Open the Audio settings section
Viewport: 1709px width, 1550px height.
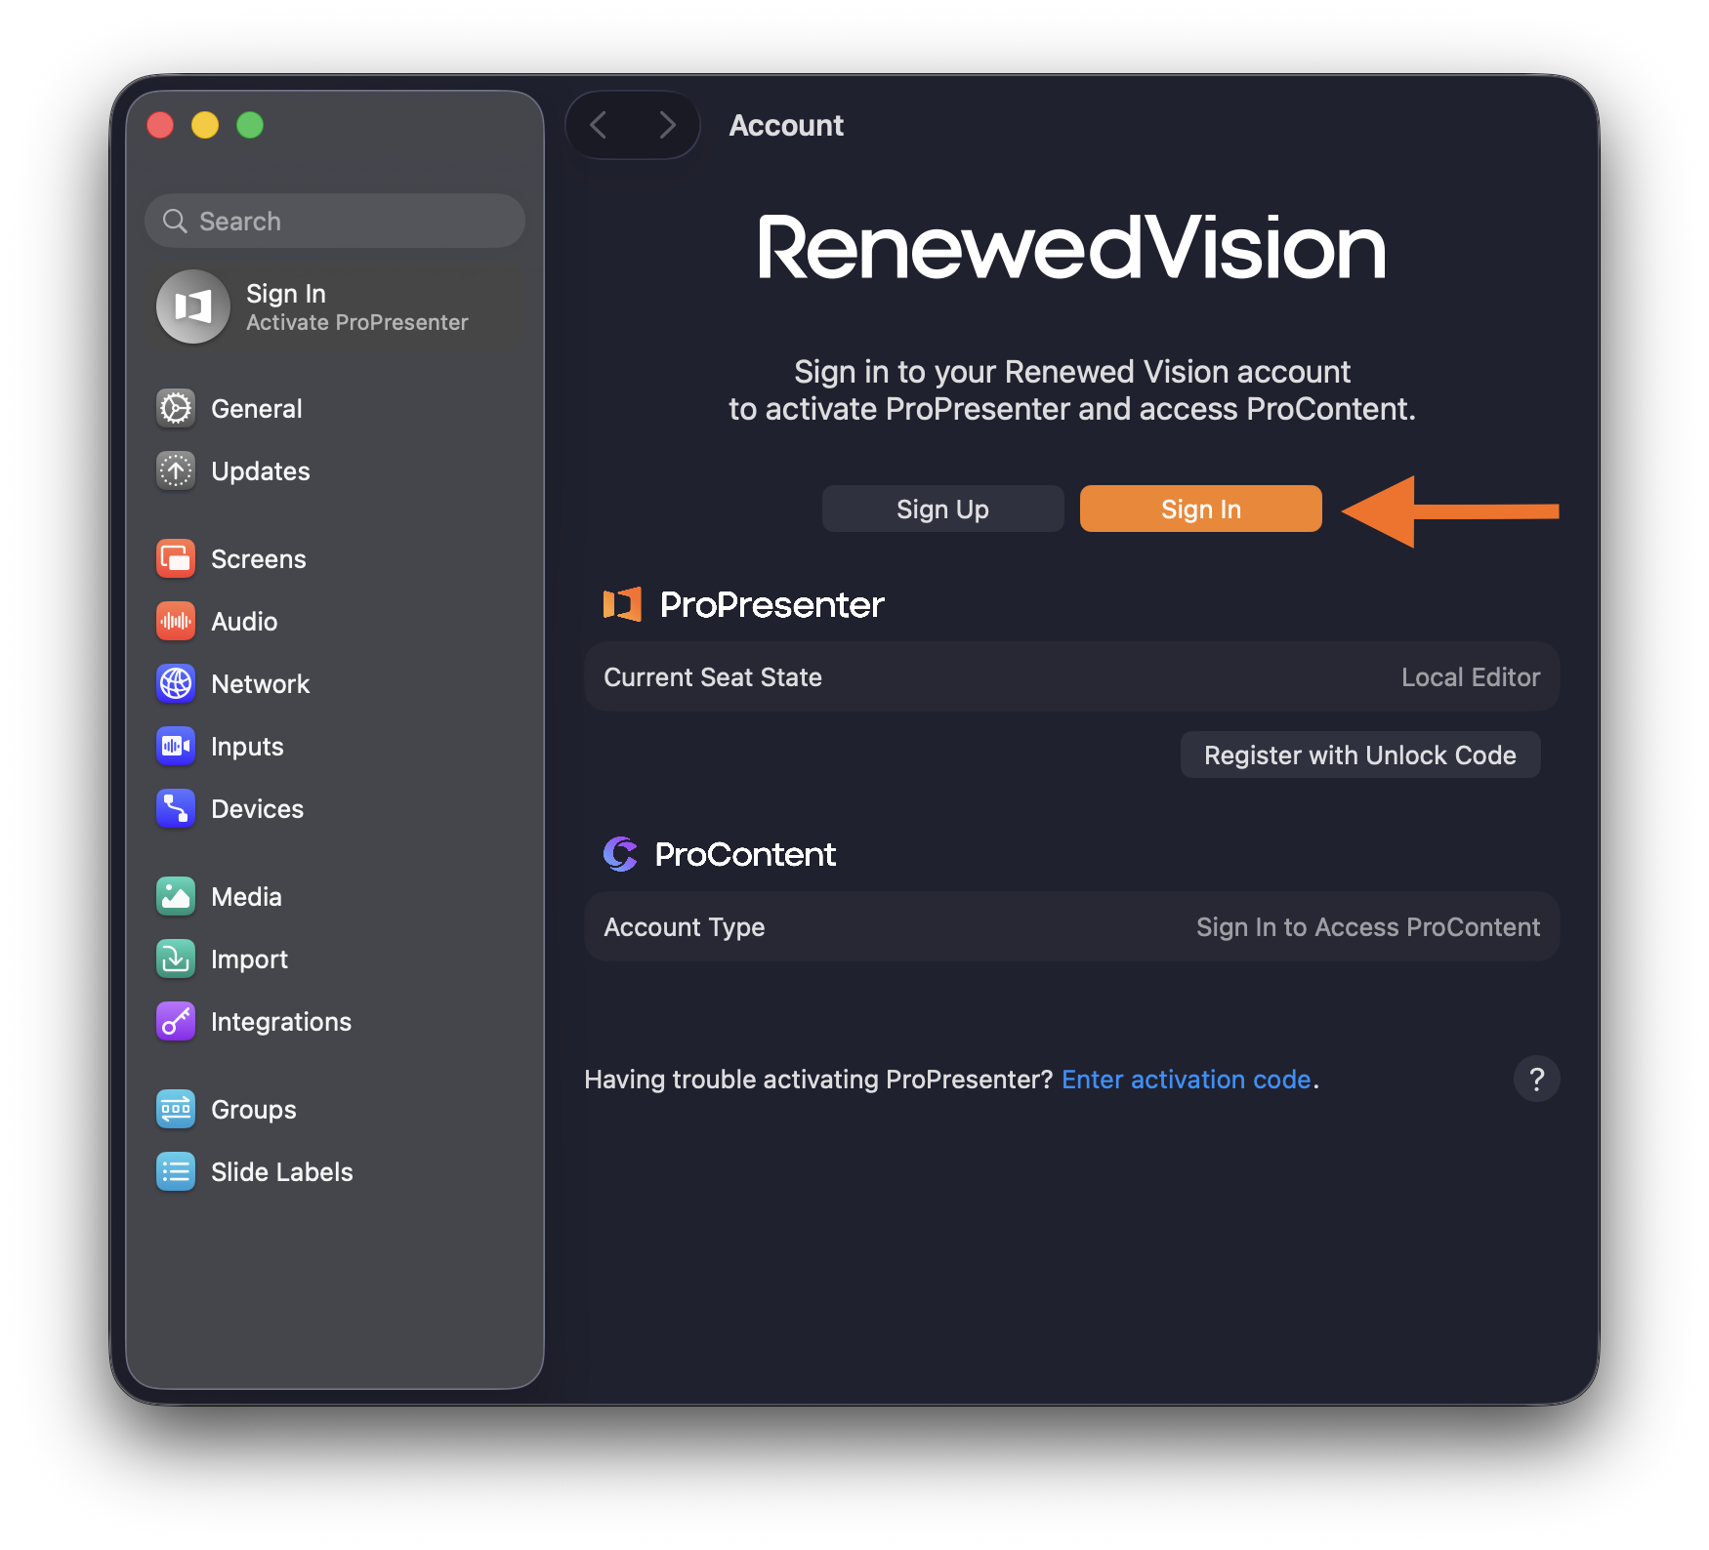click(335, 621)
